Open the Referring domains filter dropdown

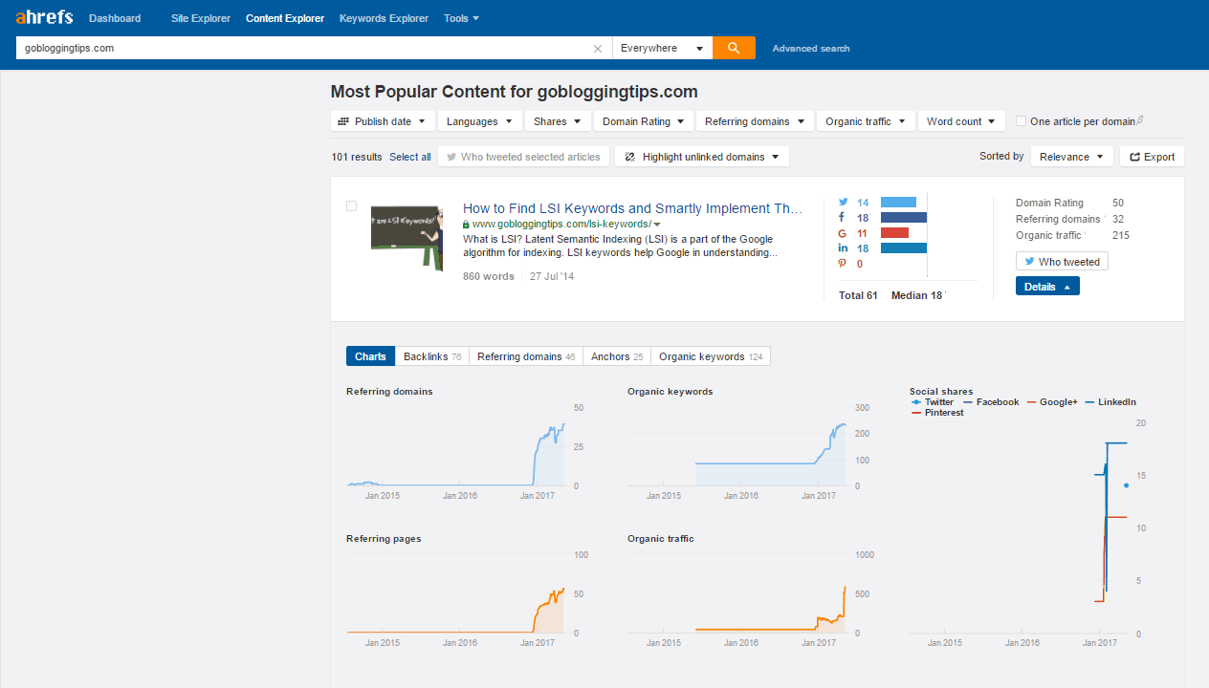coord(757,121)
